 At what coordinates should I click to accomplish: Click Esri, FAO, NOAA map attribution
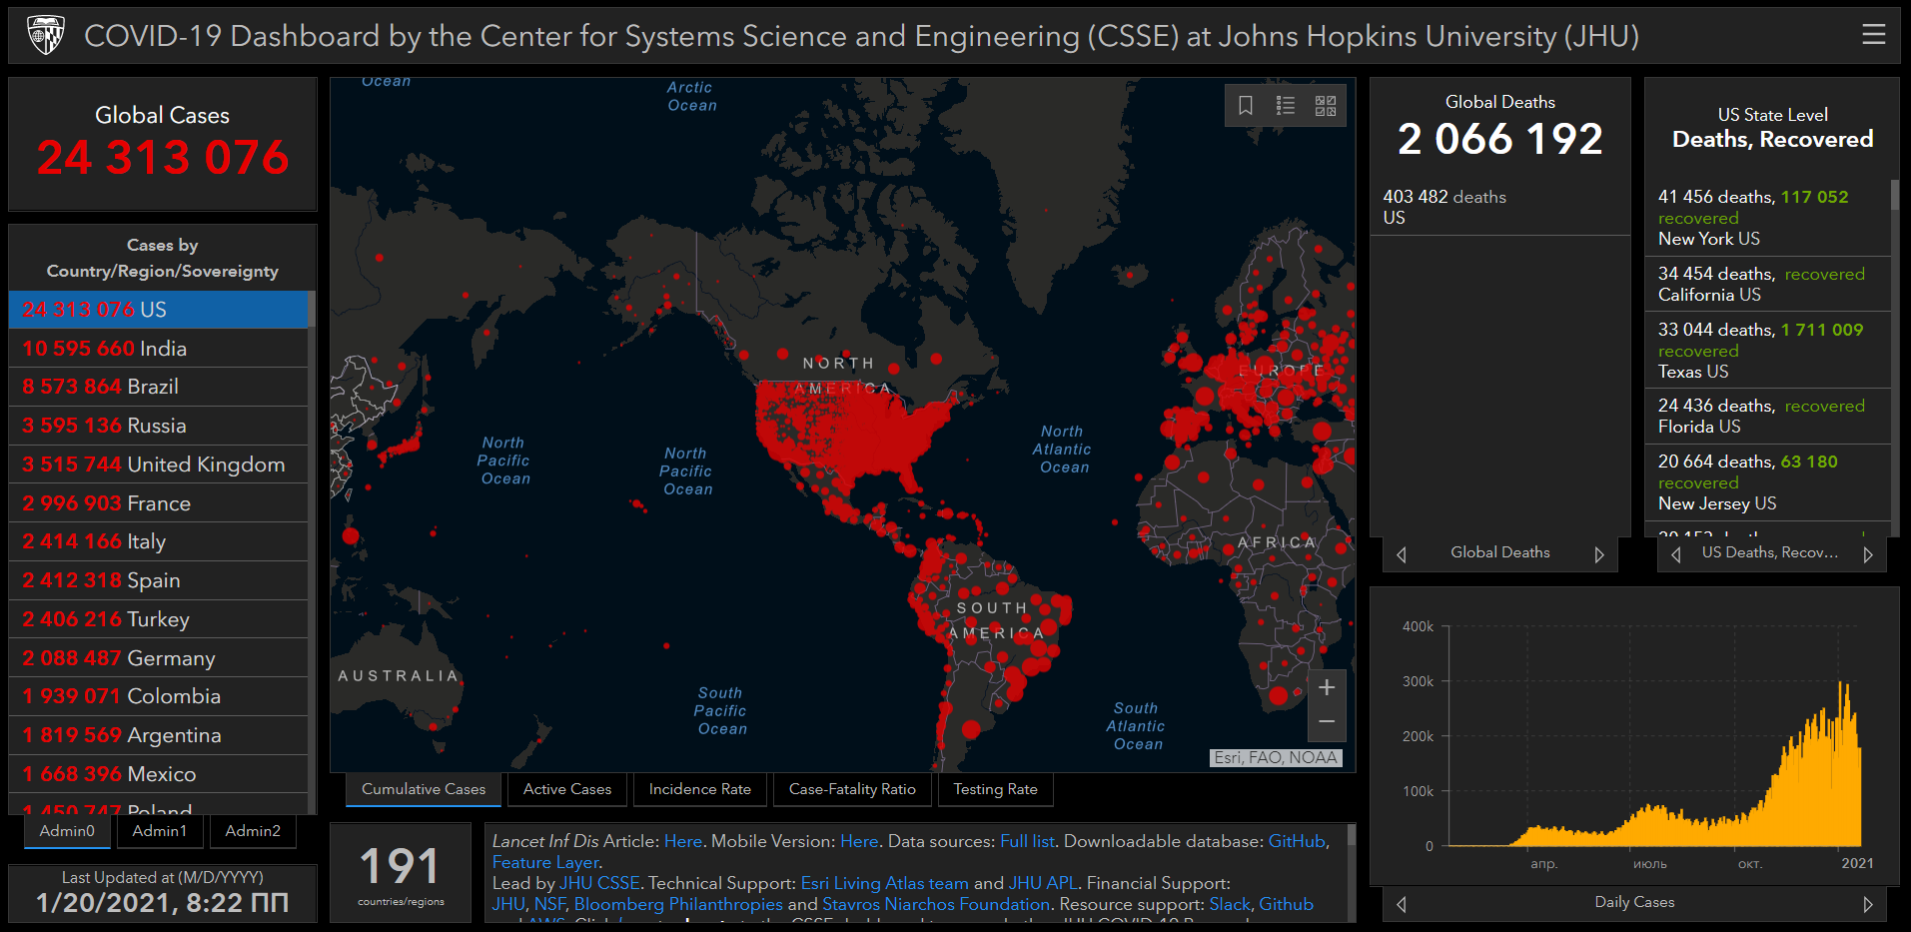pyautogui.click(x=1276, y=758)
